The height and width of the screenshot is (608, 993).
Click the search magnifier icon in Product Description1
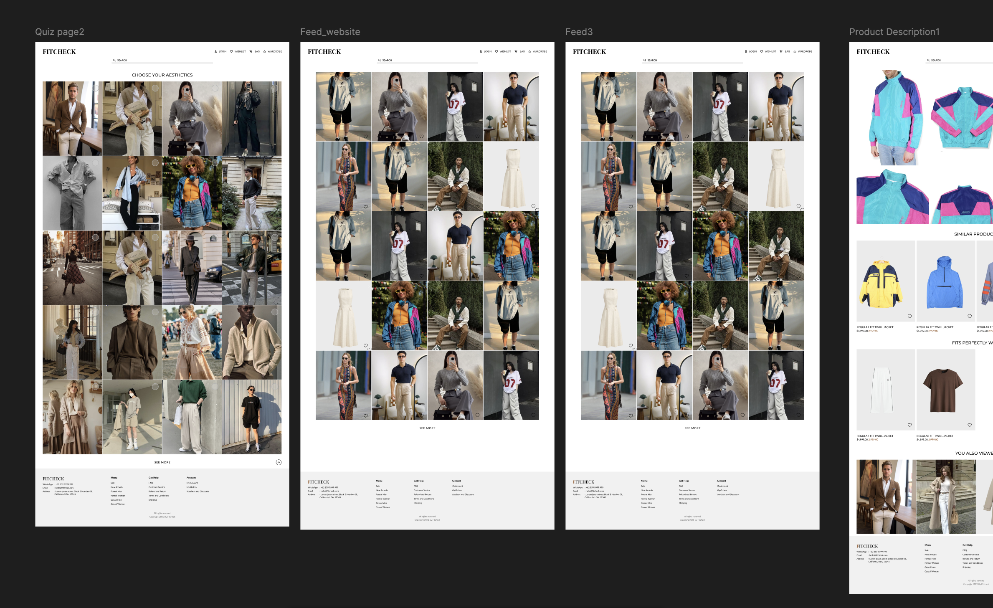928,60
